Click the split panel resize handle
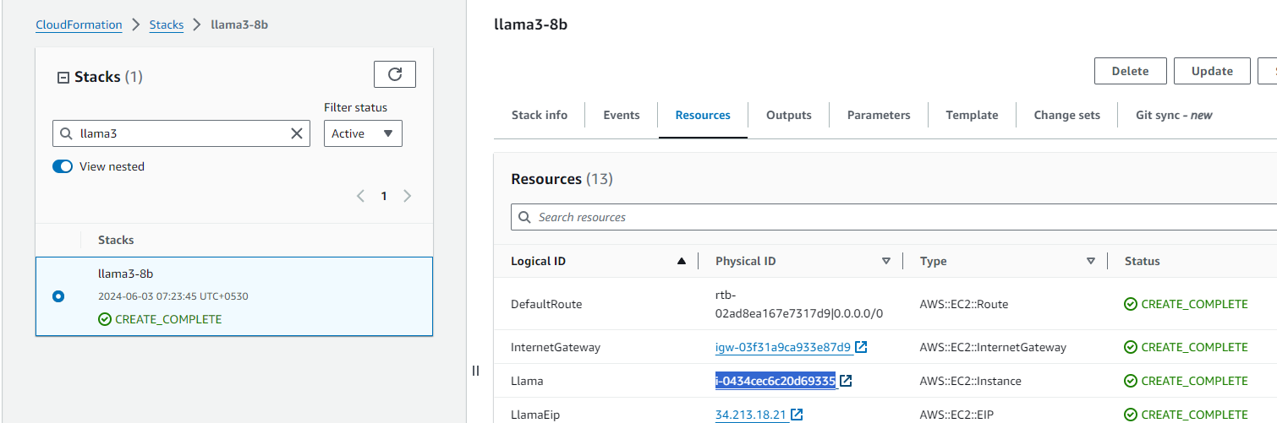 click(475, 371)
